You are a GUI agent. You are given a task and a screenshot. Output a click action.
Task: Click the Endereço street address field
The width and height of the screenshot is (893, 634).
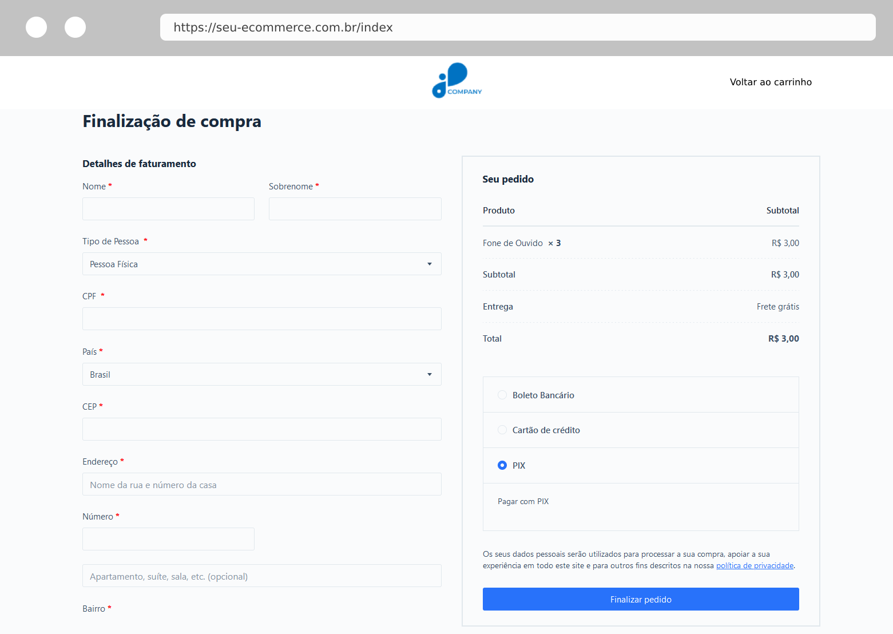[261, 484]
